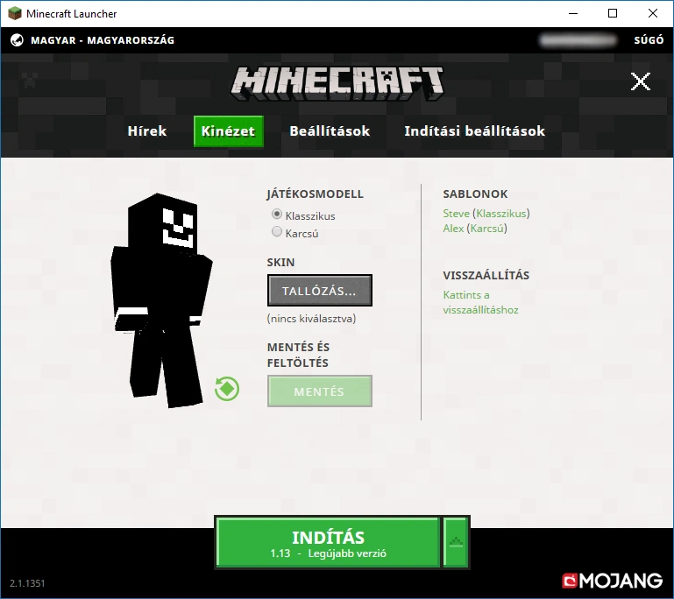Viewport: 674px width, 599px height.
Task: Close the Minecraft Launcher window
Action: (652, 13)
